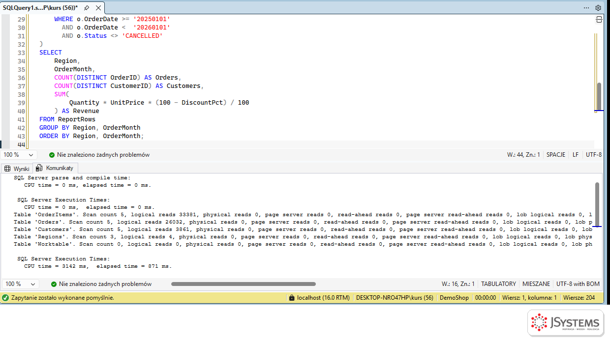Click the Wyniki grid icon

click(x=7, y=169)
